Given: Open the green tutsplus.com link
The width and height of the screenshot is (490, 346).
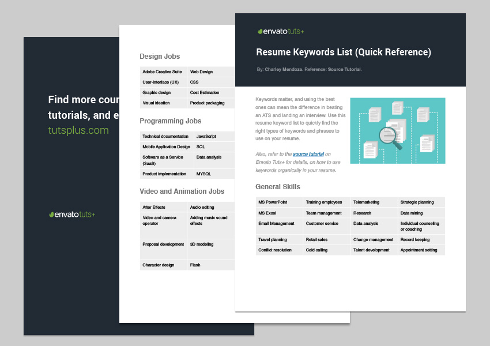Looking at the screenshot, I should tap(78, 130).
